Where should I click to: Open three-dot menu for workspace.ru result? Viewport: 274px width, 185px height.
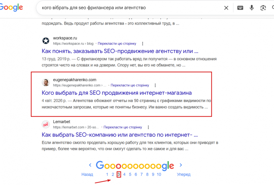143,44
